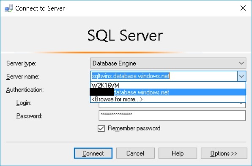Click the Server name text box
Screen dimensions: 252x166
click(x=164, y=76)
